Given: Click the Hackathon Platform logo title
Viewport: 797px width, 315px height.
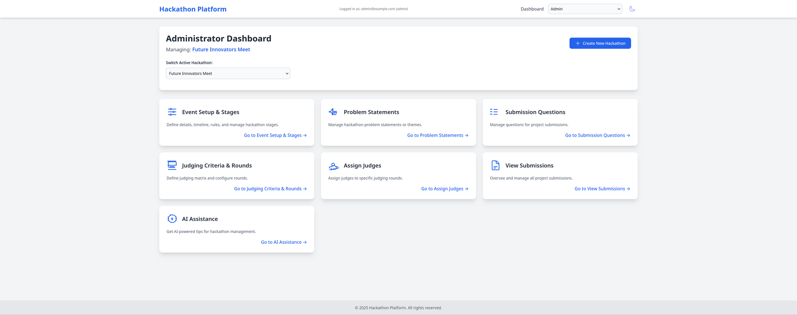Looking at the screenshot, I should pyautogui.click(x=193, y=9).
